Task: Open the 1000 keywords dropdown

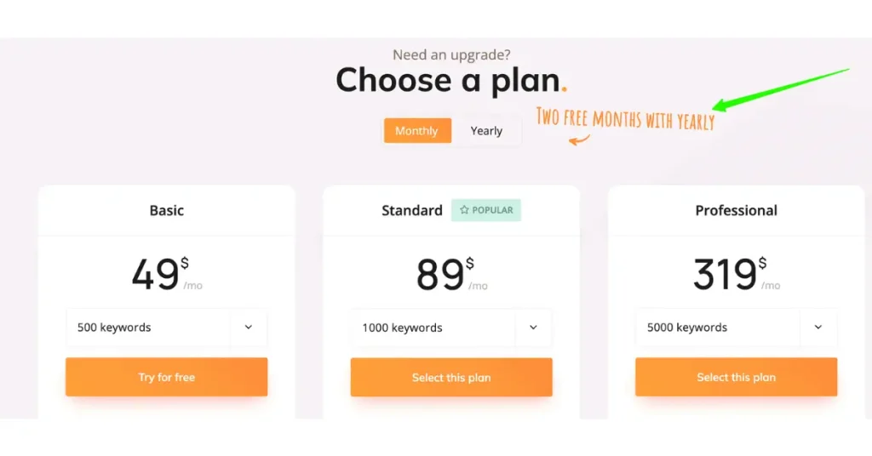Action: tap(533, 328)
